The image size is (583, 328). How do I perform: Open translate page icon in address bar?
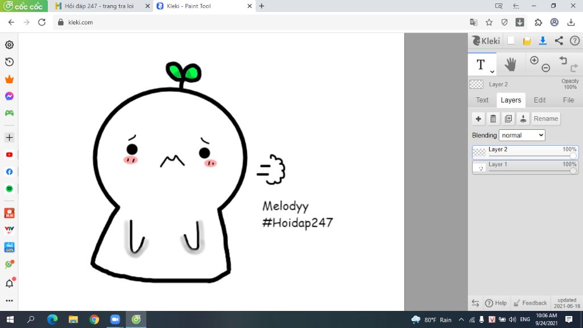pos(473,22)
